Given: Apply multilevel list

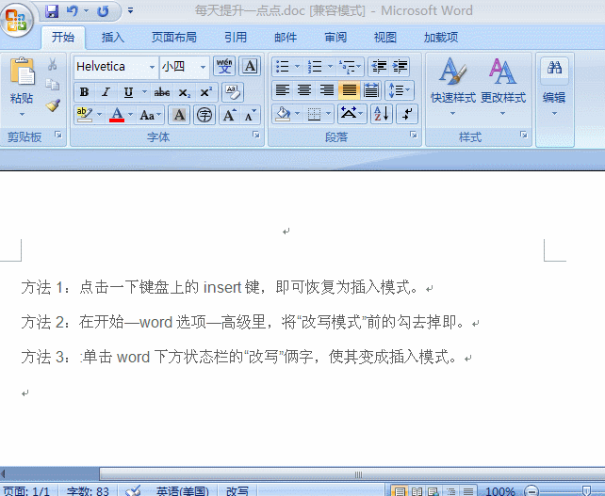Looking at the screenshot, I should [348, 67].
